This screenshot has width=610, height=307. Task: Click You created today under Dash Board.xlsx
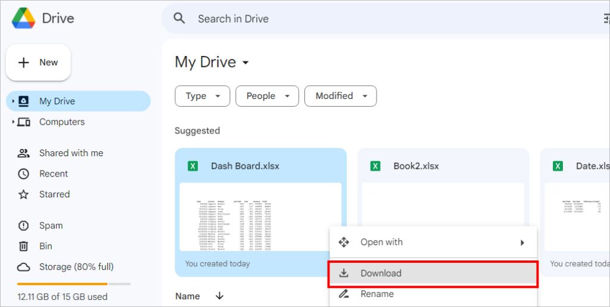217,264
